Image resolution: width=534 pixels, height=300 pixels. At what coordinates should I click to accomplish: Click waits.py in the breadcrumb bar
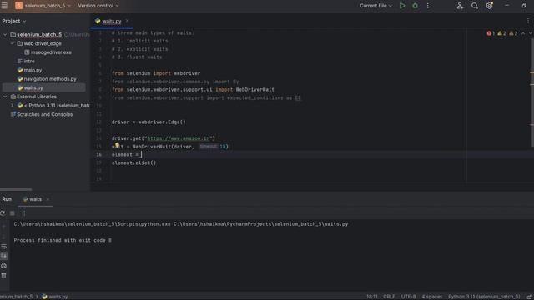(x=55, y=297)
